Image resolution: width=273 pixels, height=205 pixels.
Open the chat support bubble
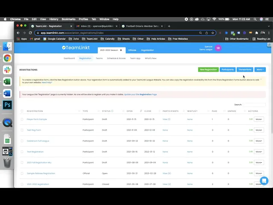[x=264, y=181]
